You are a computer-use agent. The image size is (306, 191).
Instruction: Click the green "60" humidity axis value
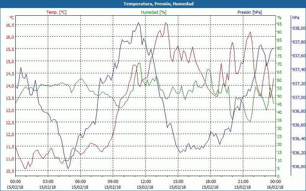tap(280, 80)
